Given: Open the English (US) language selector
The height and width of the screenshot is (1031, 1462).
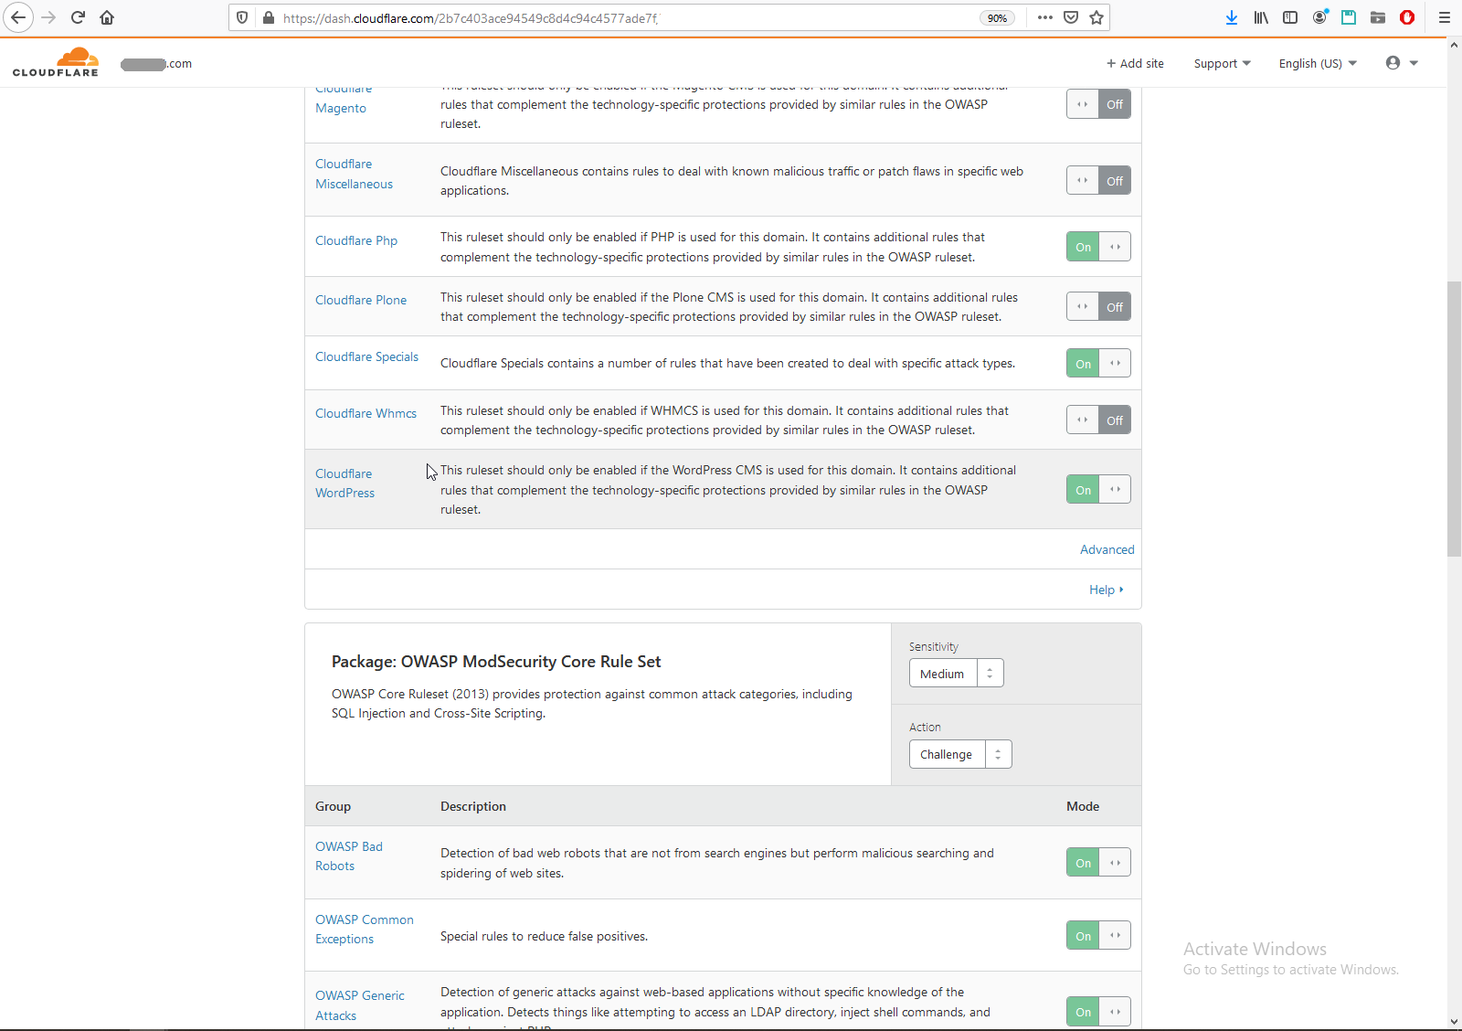Looking at the screenshot, I should pyautogui.click(x=1318, y=63).
